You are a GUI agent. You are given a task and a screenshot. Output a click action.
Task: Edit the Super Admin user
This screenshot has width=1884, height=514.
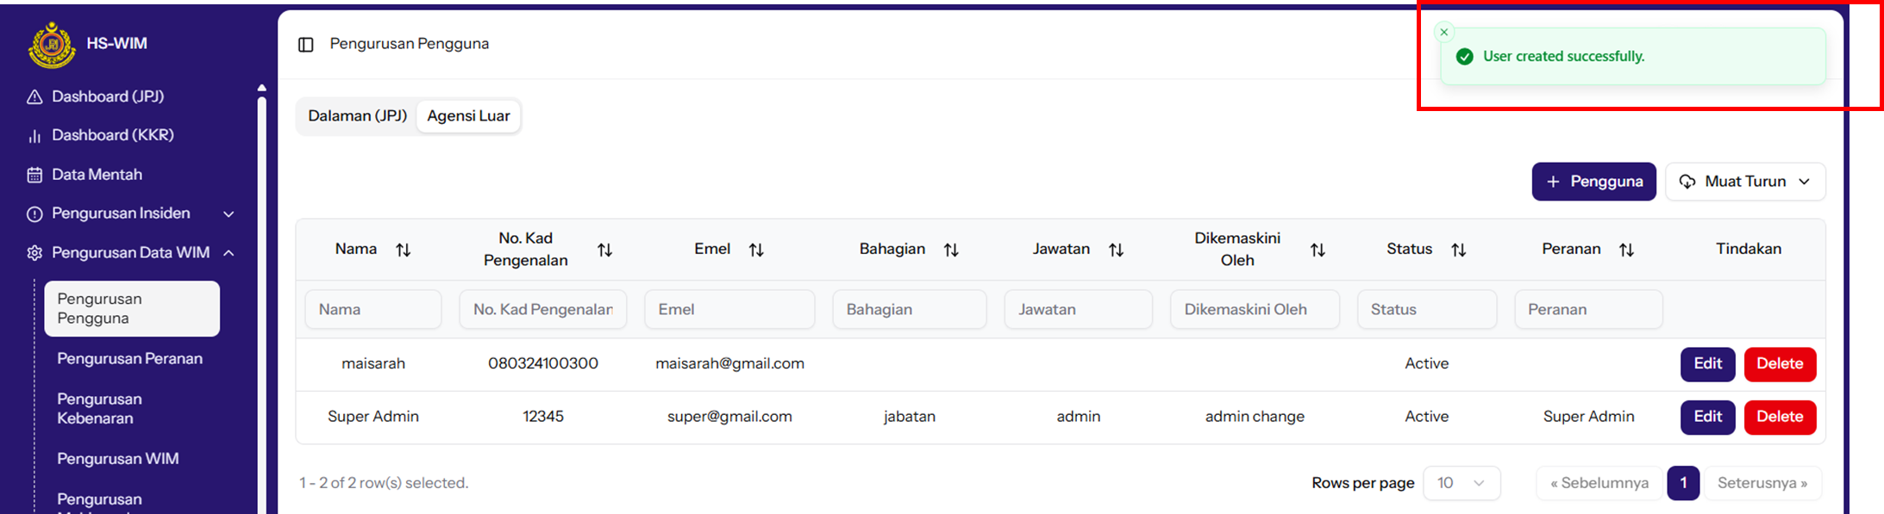1706,417
